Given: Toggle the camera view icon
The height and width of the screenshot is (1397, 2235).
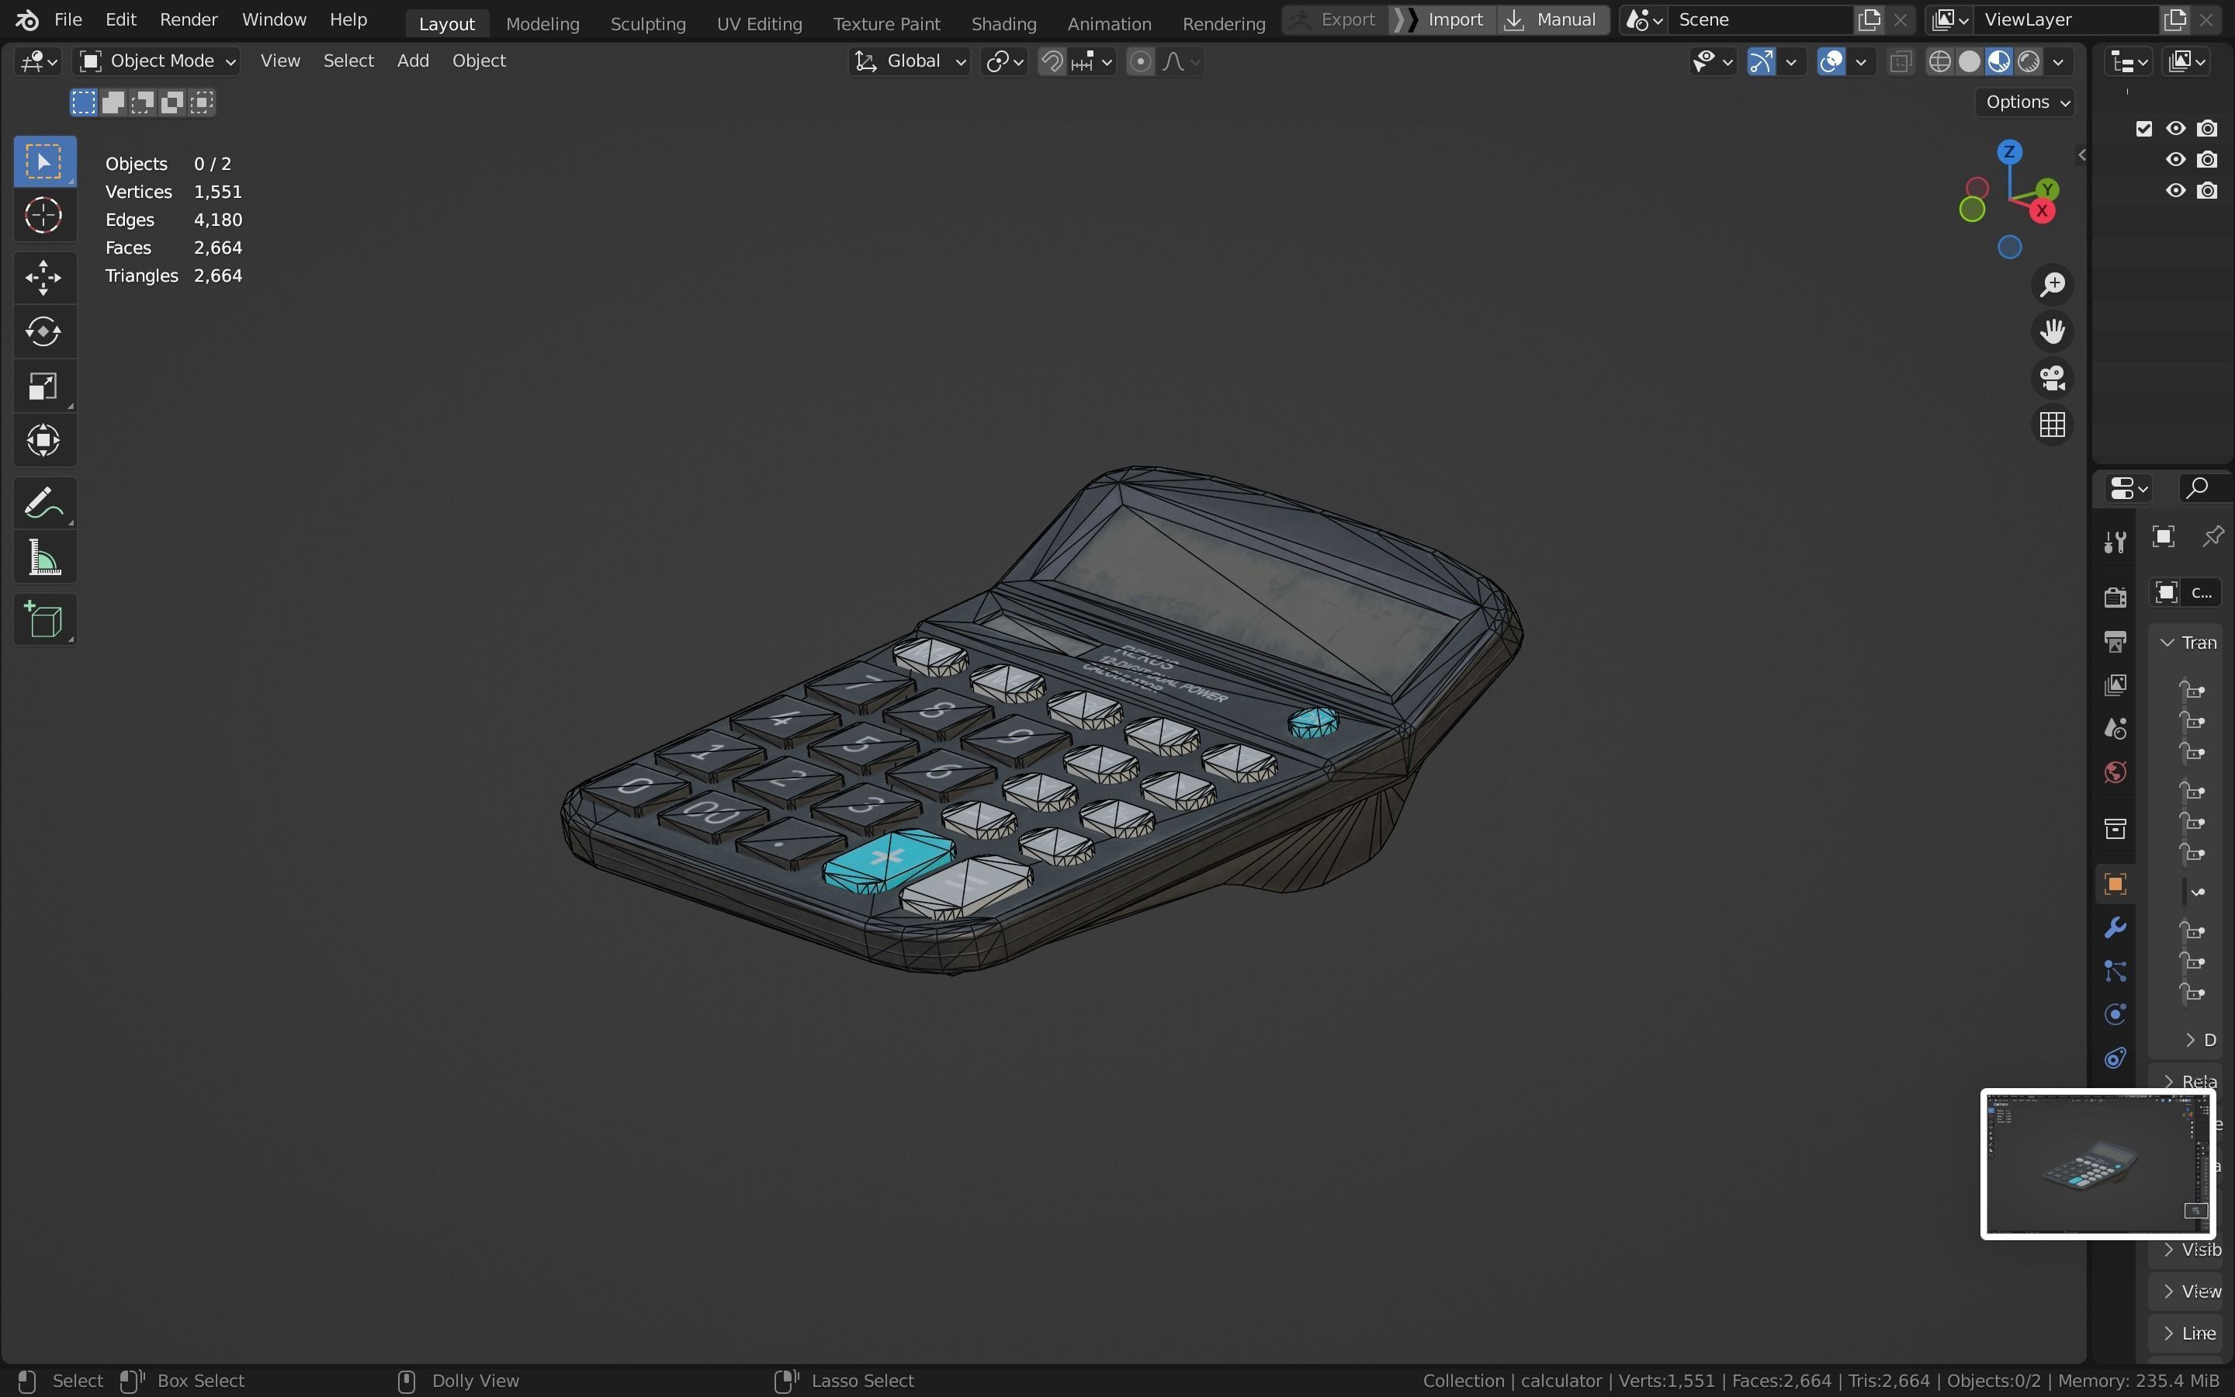Looking at the screenshot, I should [x=2052, y=378].
